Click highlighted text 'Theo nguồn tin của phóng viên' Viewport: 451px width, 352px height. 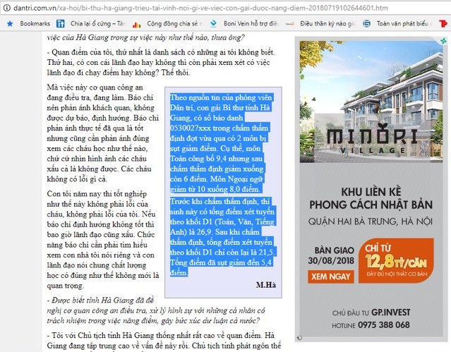[x=221, y=97]
